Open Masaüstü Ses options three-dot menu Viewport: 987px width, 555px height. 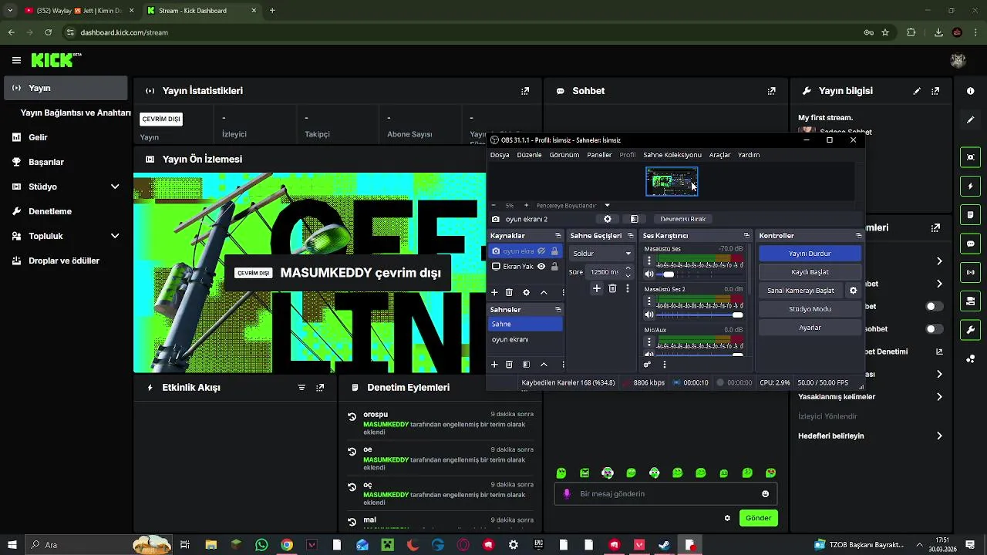click(x=649, y=261)
